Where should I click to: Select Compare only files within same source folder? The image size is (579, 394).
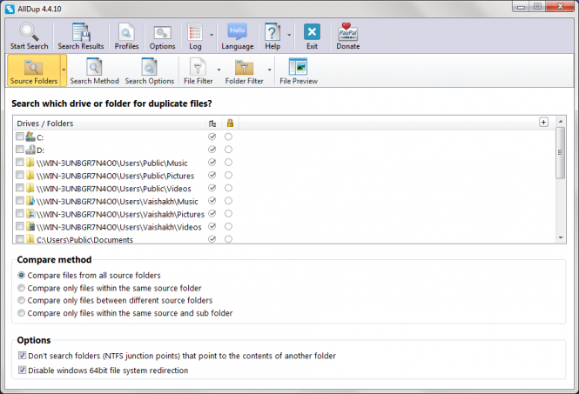[22, 288]
